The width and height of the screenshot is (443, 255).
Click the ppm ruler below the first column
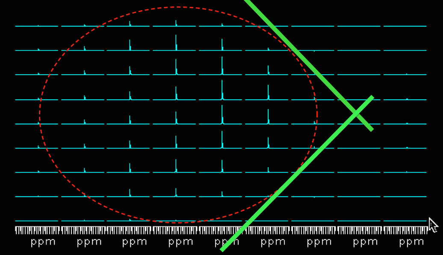[x=37, y=231]
